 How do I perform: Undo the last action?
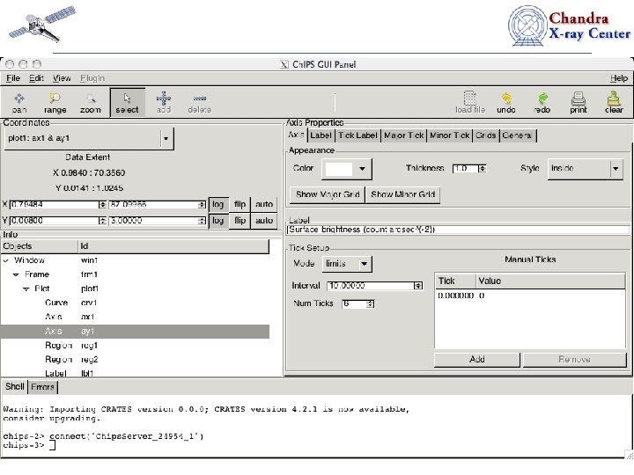[x=505, y=103]
